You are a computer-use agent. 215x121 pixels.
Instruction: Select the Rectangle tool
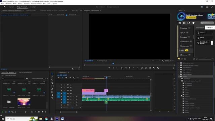52,92
